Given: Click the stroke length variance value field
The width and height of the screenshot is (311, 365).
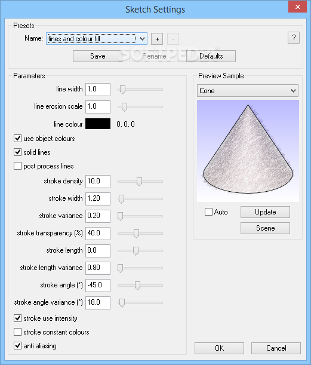Looking at the screenshot, I should (x=98, y=268).
